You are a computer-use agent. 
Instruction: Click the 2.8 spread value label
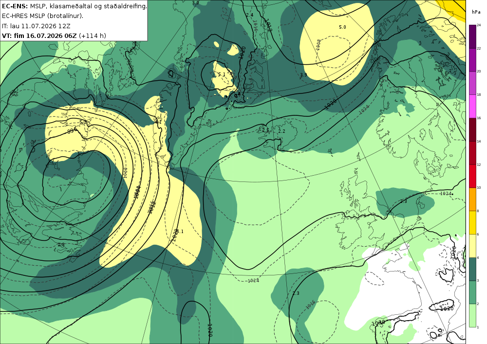[61, 245]
